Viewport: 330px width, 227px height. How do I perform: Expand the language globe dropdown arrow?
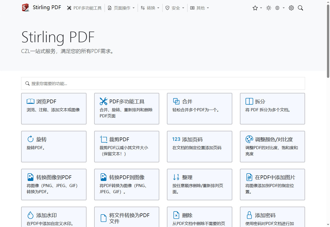[283, 8]
